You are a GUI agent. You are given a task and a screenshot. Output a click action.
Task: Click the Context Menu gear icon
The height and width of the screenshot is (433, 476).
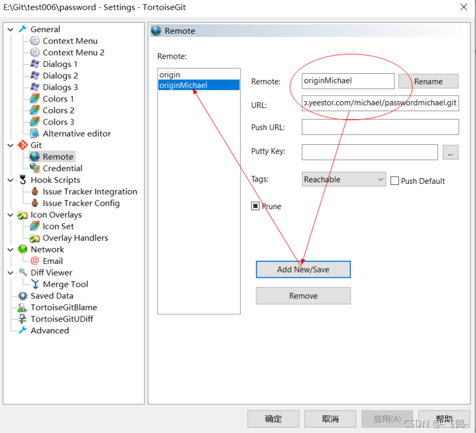(35, 40)
